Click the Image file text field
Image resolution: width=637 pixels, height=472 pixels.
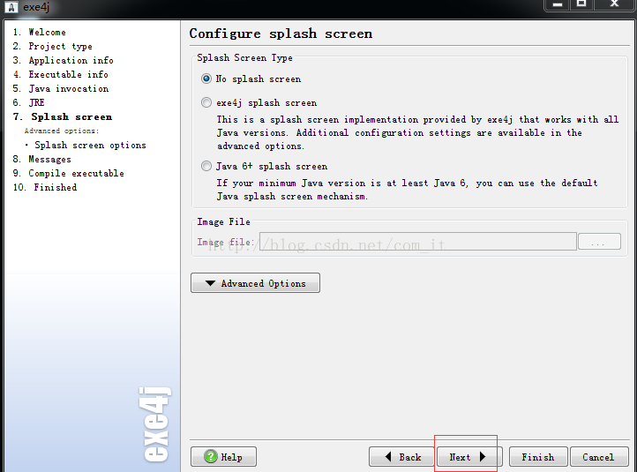[416, 242]
